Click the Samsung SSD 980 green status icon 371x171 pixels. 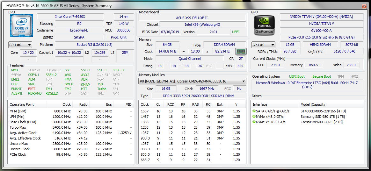[254, 116]
